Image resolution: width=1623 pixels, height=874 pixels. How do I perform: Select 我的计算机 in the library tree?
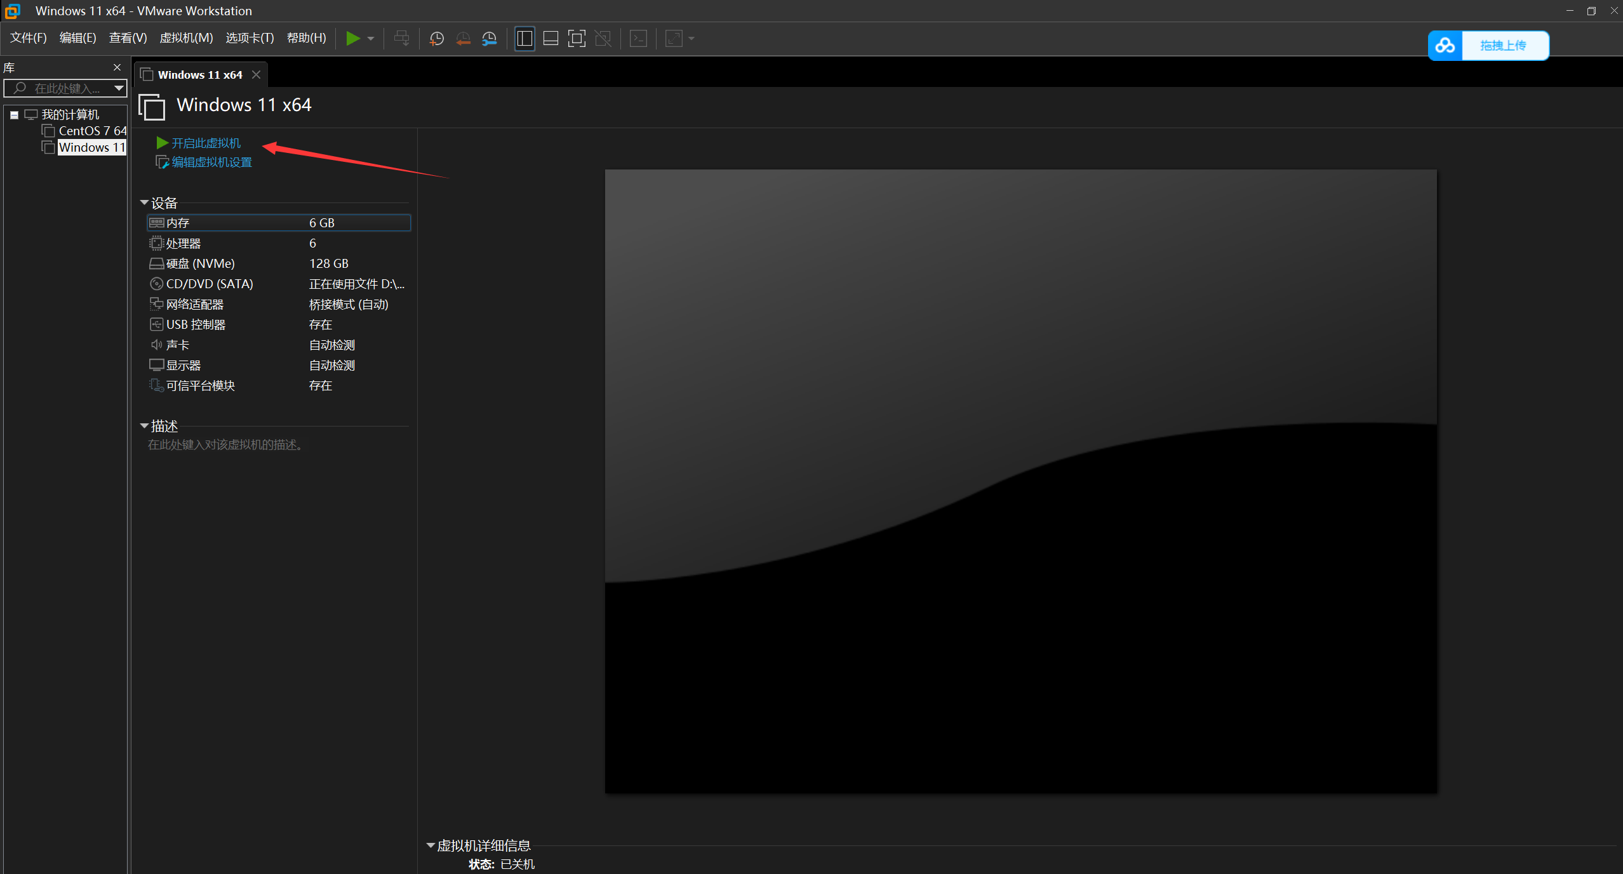pyautogui.click(x=70, y=114)
